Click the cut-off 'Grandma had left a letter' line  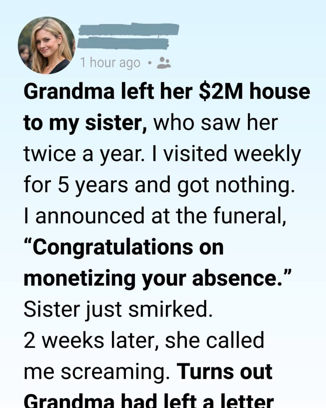point(148,400)
